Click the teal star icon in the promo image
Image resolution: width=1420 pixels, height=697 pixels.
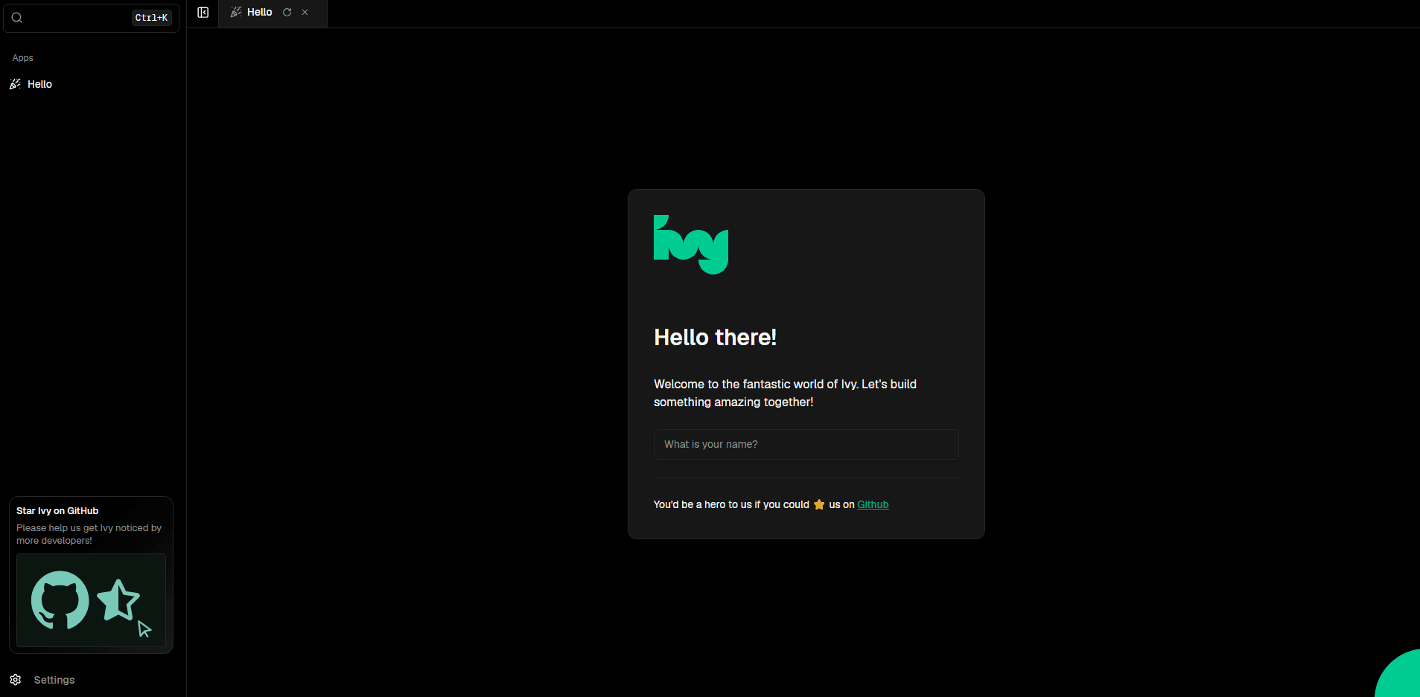click(118, 600)
